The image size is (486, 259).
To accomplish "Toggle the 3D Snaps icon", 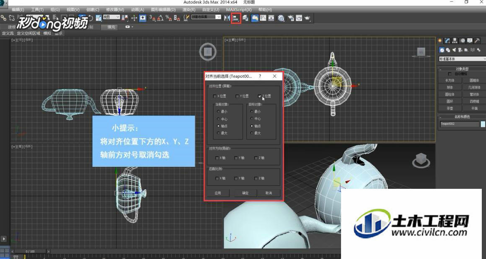I will [x=152, y=18].
